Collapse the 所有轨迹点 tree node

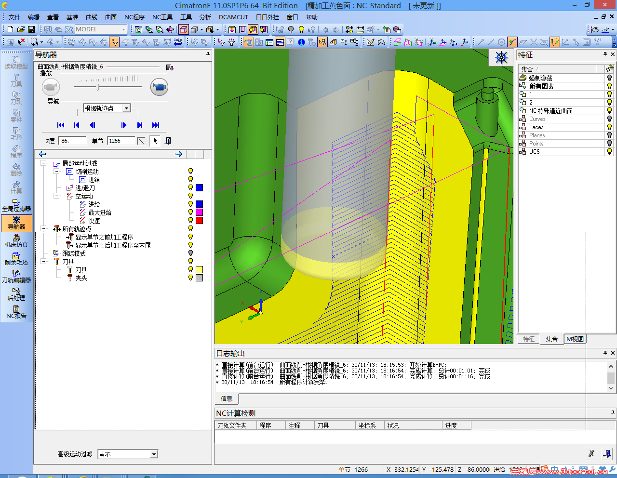43,229
